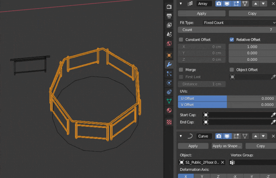Toggle Curve modifier viewport visibility

tap(227, 136)
